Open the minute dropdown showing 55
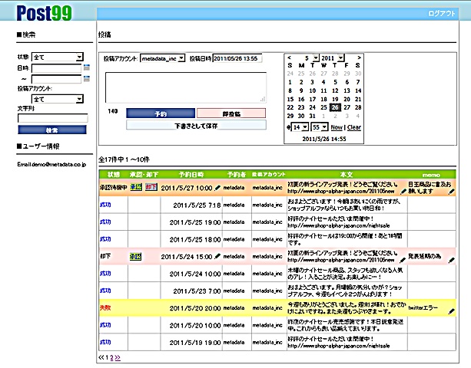This screenshot has width=471, height=368. click(x=320, y=127)
